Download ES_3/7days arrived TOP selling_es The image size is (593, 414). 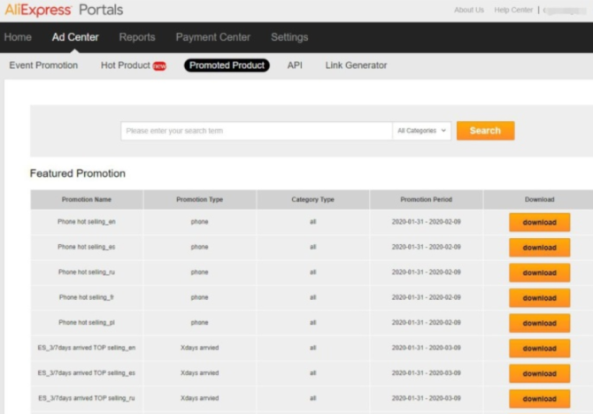click(539, 373)
